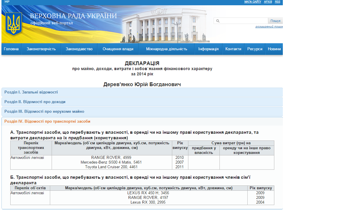The width and height of the screenshot is (338, 210).
Task: Open Міжнародна діяльність in navigation
Action: pyautogui.click(x=166, y=49)
